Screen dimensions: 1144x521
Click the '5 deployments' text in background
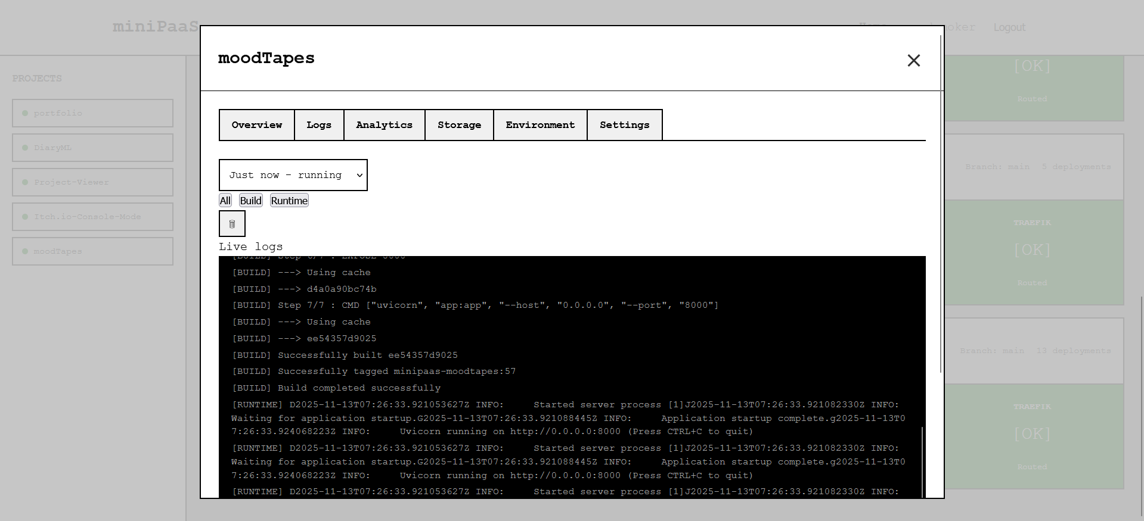pyautogui.click(x=1076, y=167)
